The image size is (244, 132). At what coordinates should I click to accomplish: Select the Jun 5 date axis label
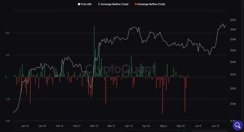pos(198,126)
